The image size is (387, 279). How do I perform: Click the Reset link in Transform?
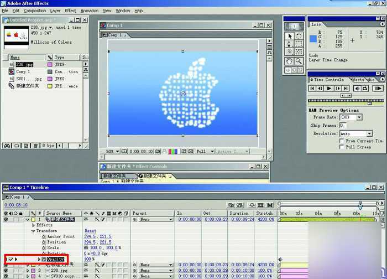[x=90, y=231]
